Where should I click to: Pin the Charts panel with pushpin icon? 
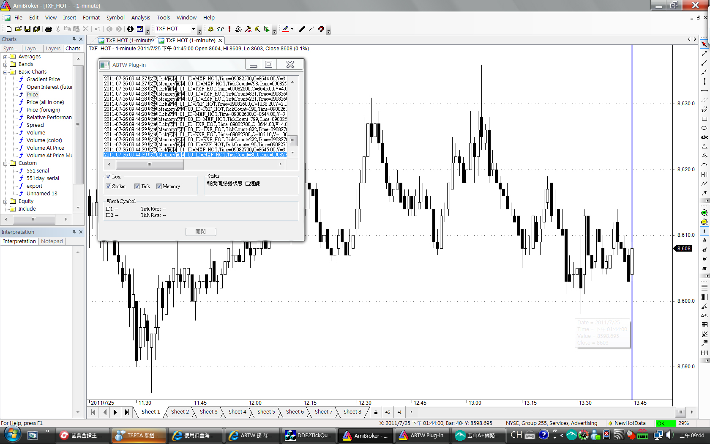click(74, 39)
